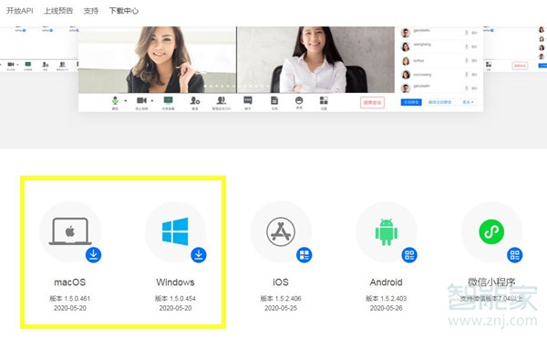This screenshot has width=547, height=338.
Task: Click the Windows logo icon
Action: 175,231
